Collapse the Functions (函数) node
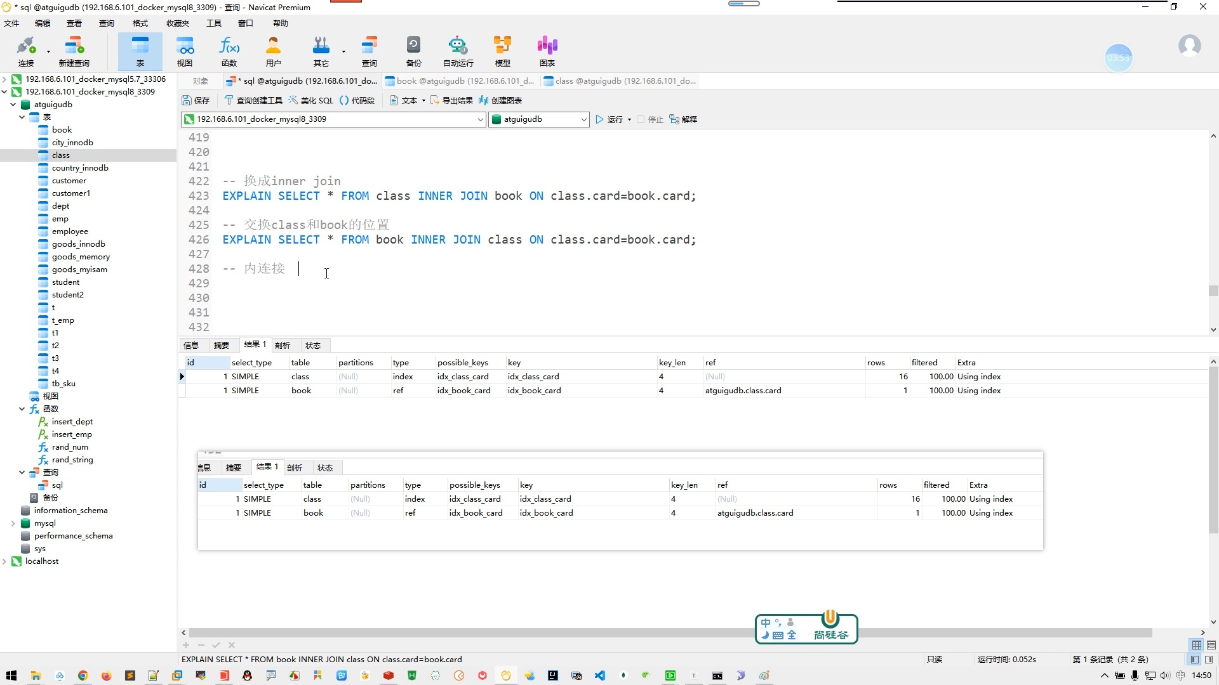The height and width of the screenshot is (685, 1219). pyautogui.click(x=22, y=409)
